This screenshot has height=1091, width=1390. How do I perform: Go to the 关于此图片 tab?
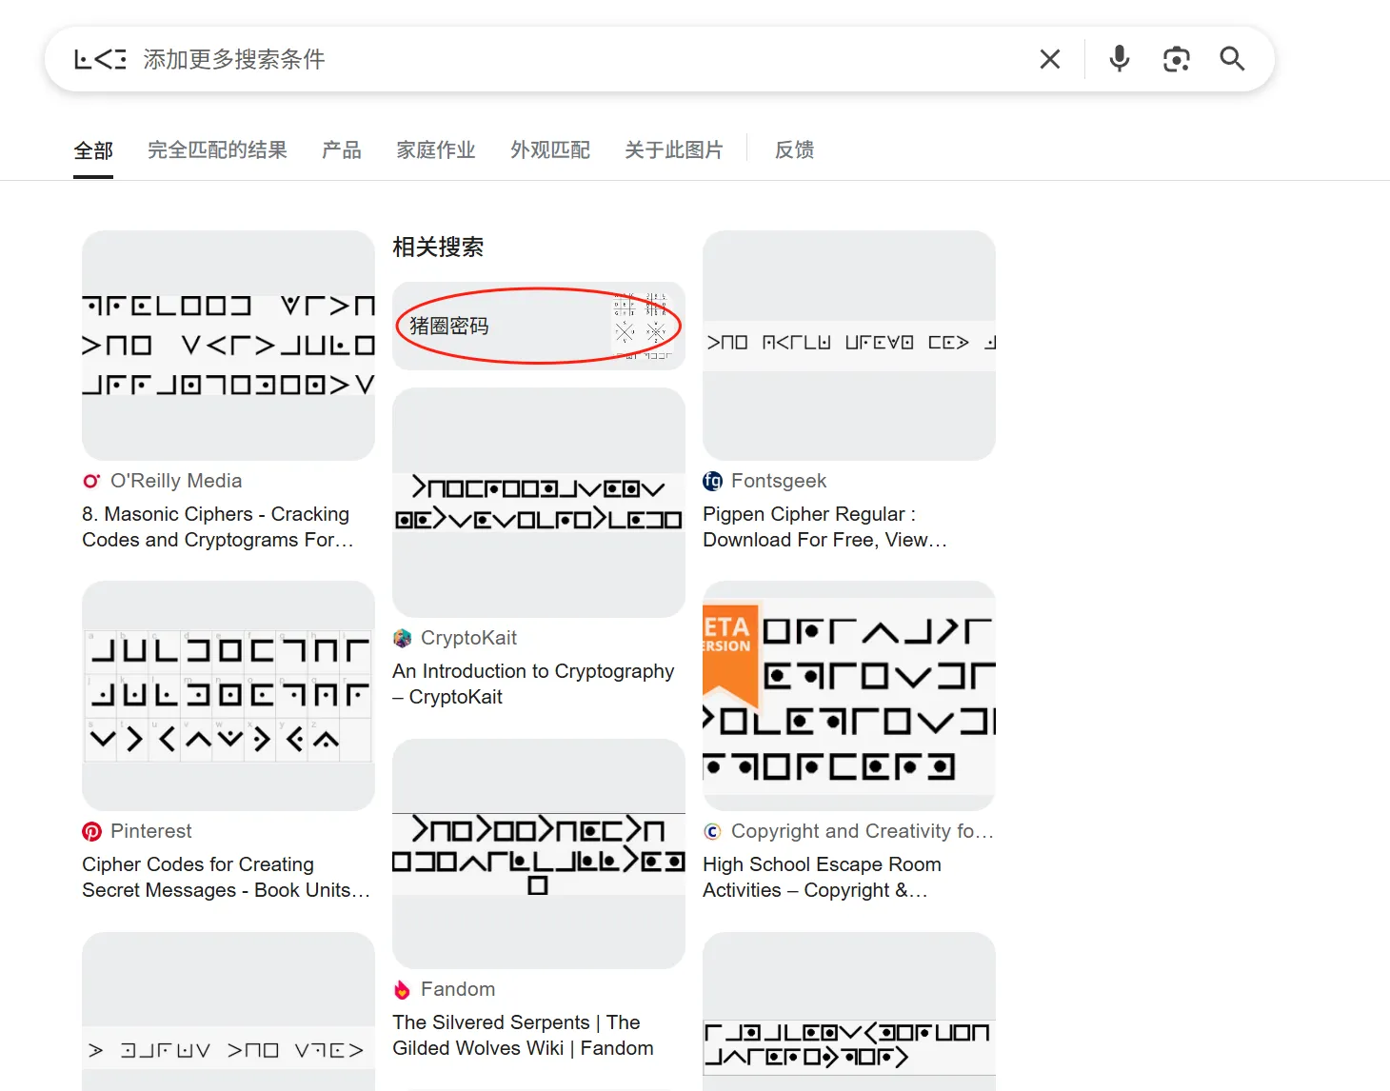(673, 150)
